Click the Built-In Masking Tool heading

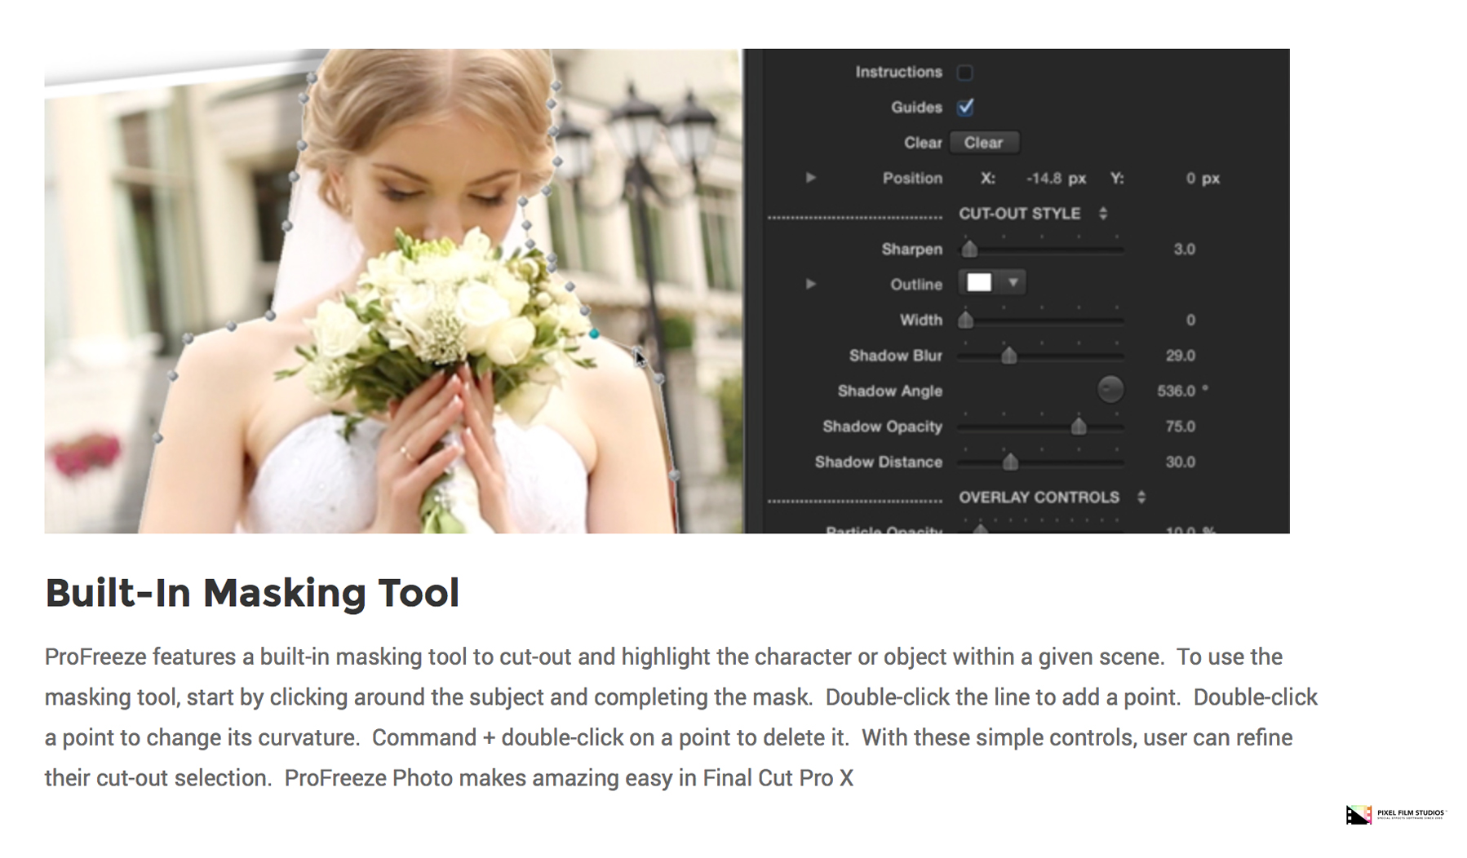[252, 593]
